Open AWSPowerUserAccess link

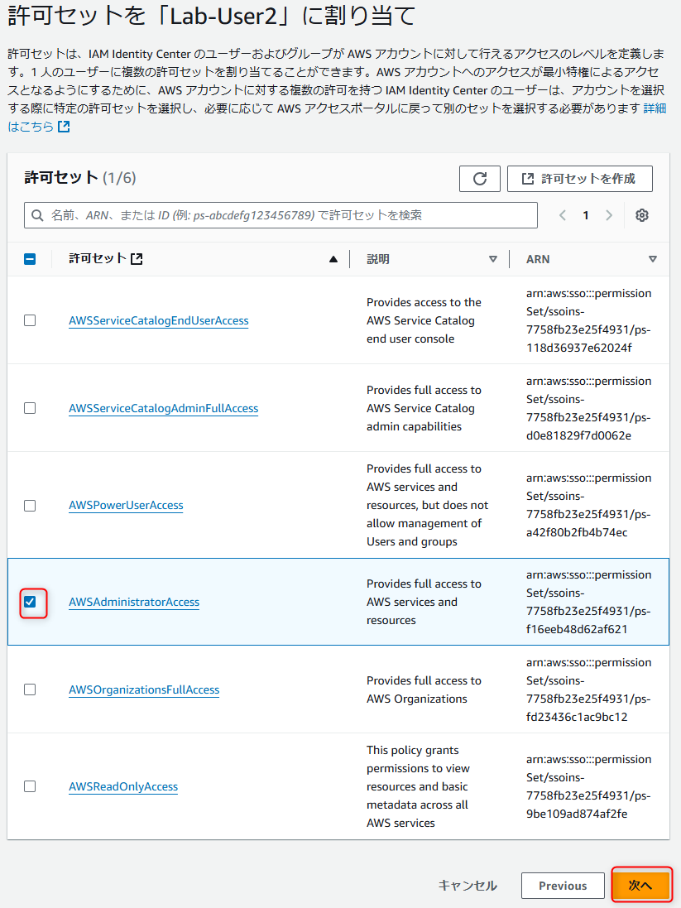pyautogui.click(x=126, y=505)
